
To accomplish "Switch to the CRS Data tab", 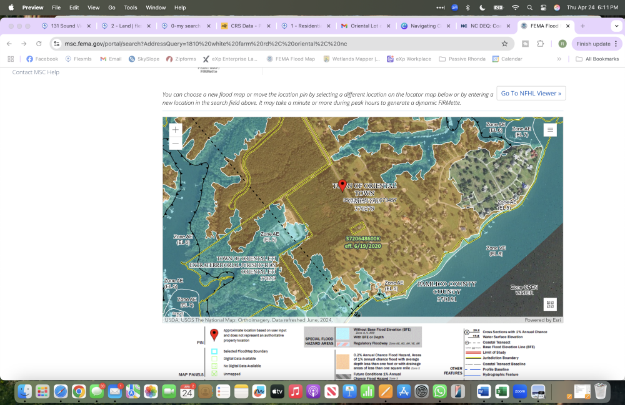I will click(246, 26).
